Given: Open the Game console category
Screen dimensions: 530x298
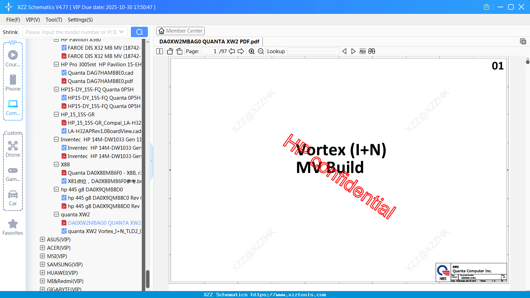Looking at the screenshot, I should (13, 174).
